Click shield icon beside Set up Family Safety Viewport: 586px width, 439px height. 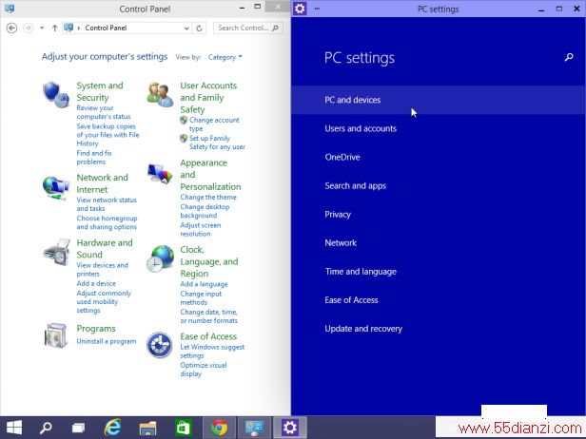(184, 138)
